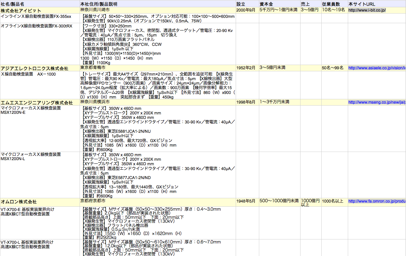Click the description cell mentioning 東芝E5881JCA1-2N/NU
Viewport: 406px width, 256px height.
click(158, 128)
